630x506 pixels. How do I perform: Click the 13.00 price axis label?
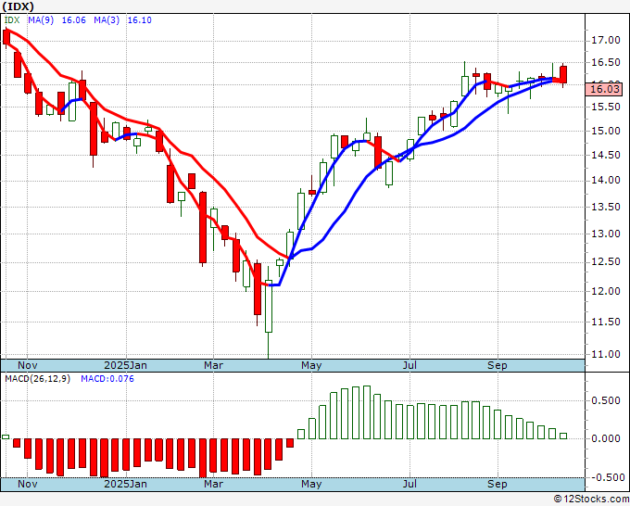[606, 234]
